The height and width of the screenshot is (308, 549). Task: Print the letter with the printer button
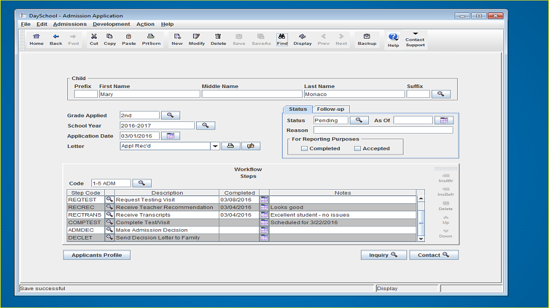tap(230, 146)
